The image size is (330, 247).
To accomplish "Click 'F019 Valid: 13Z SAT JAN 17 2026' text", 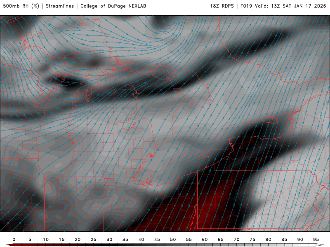I will pyautogui.click(x=283, y=6).
